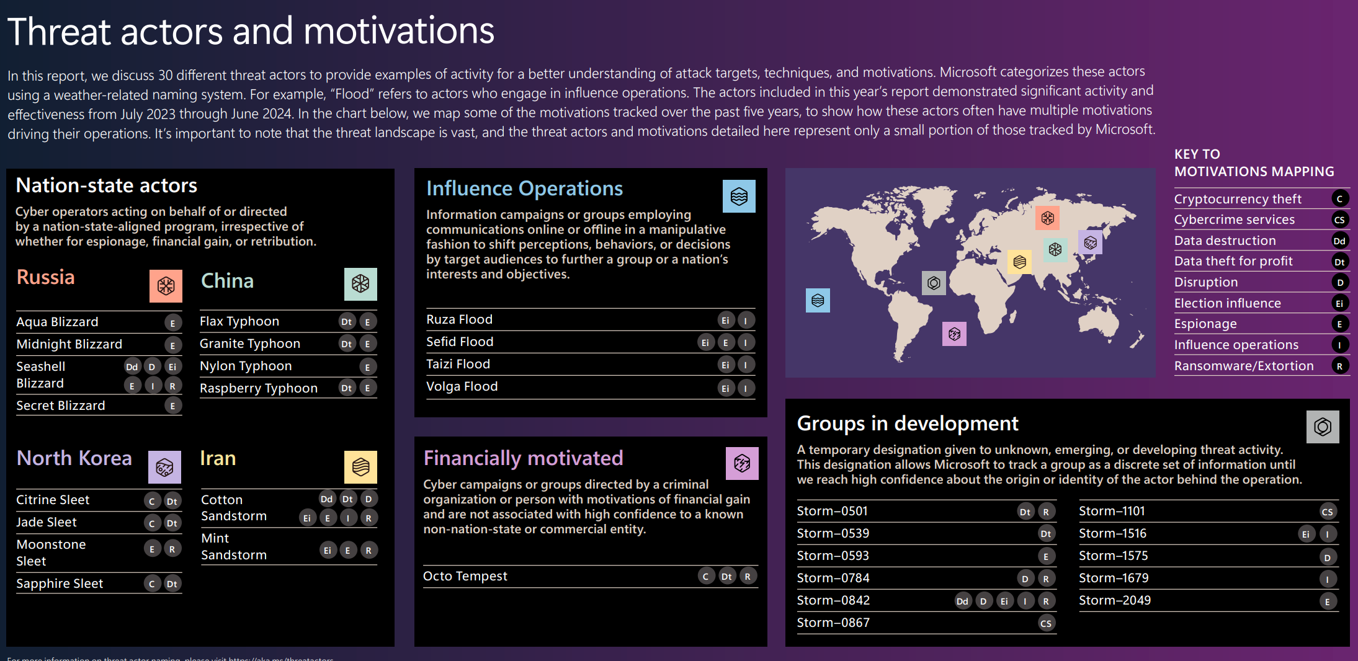1358x661 pixels.
Task: Select the orange Russia marker on world map
Action: [x=1048, y=218]
